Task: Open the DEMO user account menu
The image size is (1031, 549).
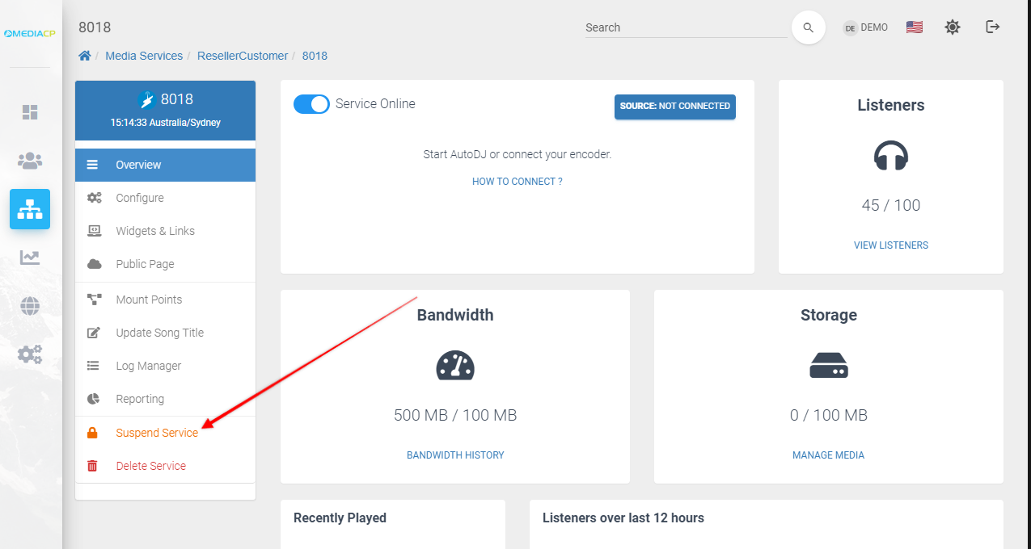Action: coord(865,27)
